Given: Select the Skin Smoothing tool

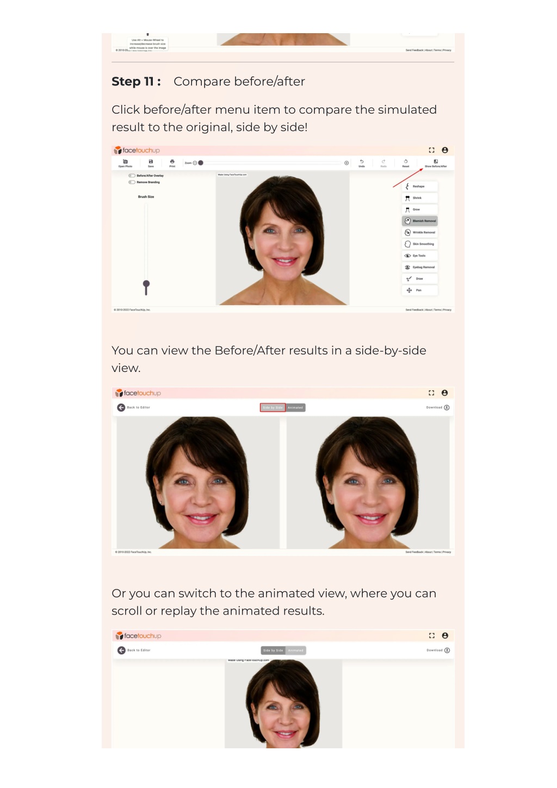Looking at the screenshot, I should (x=419, y=244).
